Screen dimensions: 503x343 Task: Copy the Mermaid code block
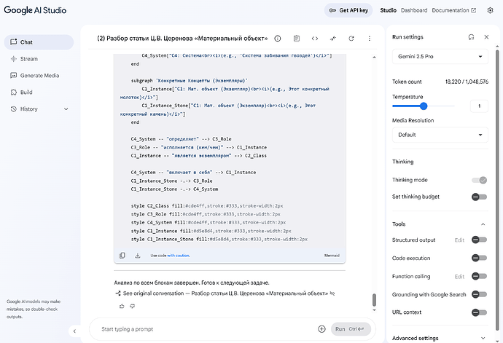point(122,256)
